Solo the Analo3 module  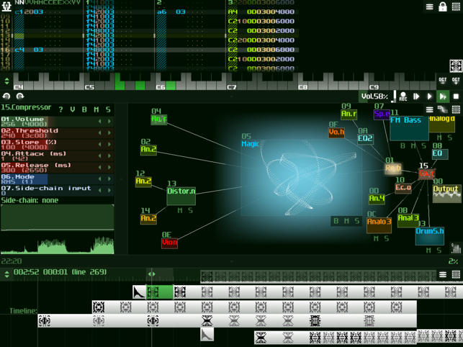point(387,238)
